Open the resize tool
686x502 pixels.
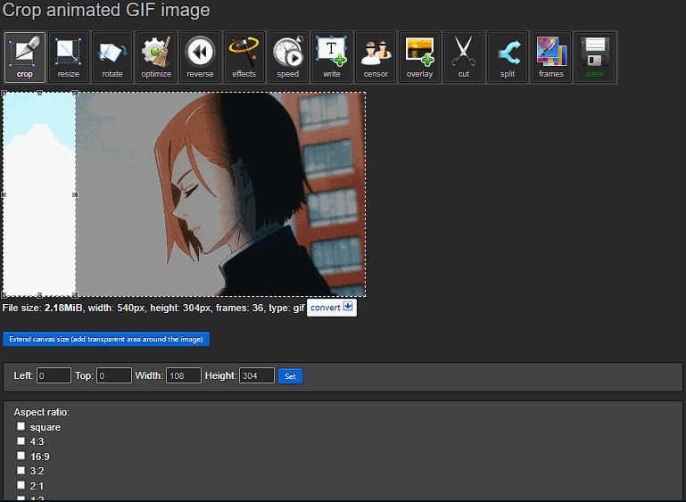point(69,57)
